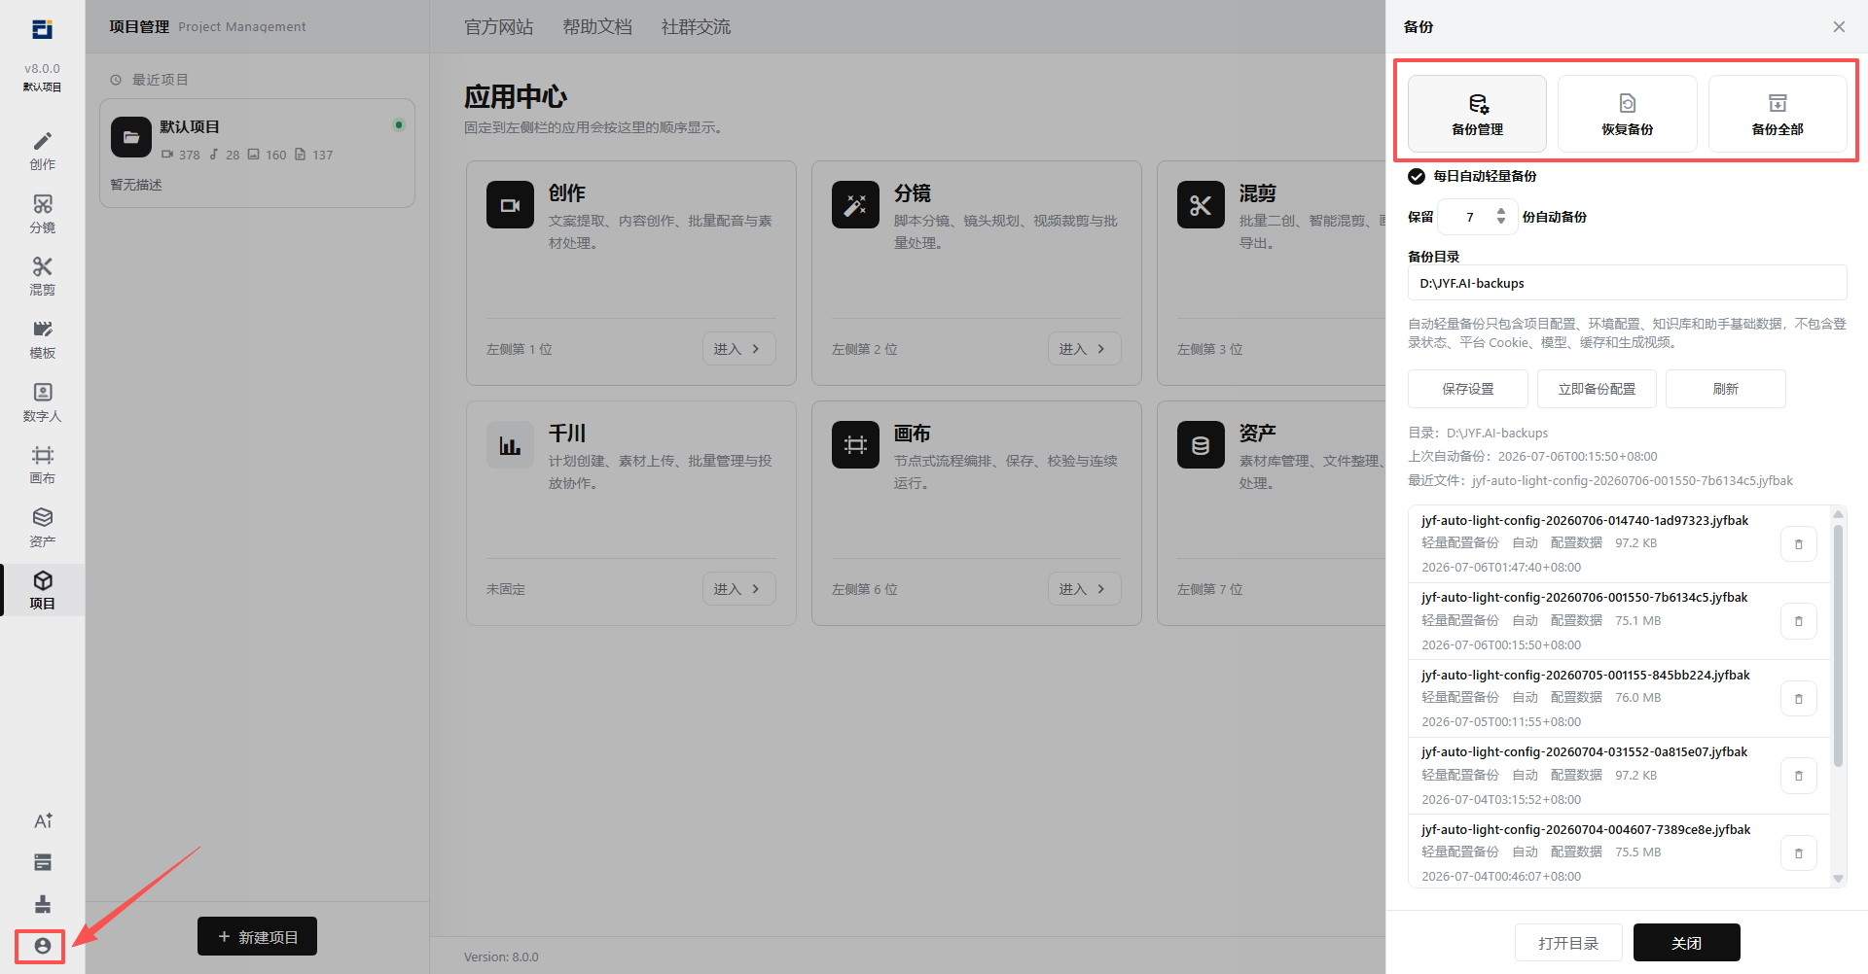
Task: Open the 混剪 sidebar section
Action: coord(42,276)
